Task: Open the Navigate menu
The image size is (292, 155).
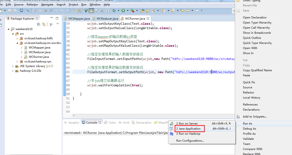Action: pyautogui.click(x=47, y=5)
